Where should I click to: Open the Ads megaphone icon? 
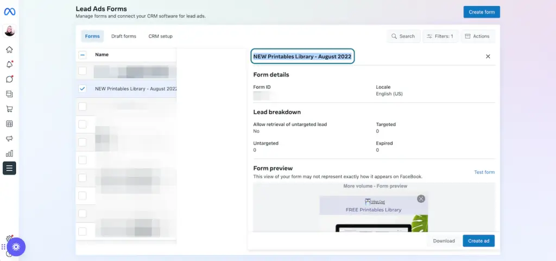pyautogui.click(x=10, y=139)
